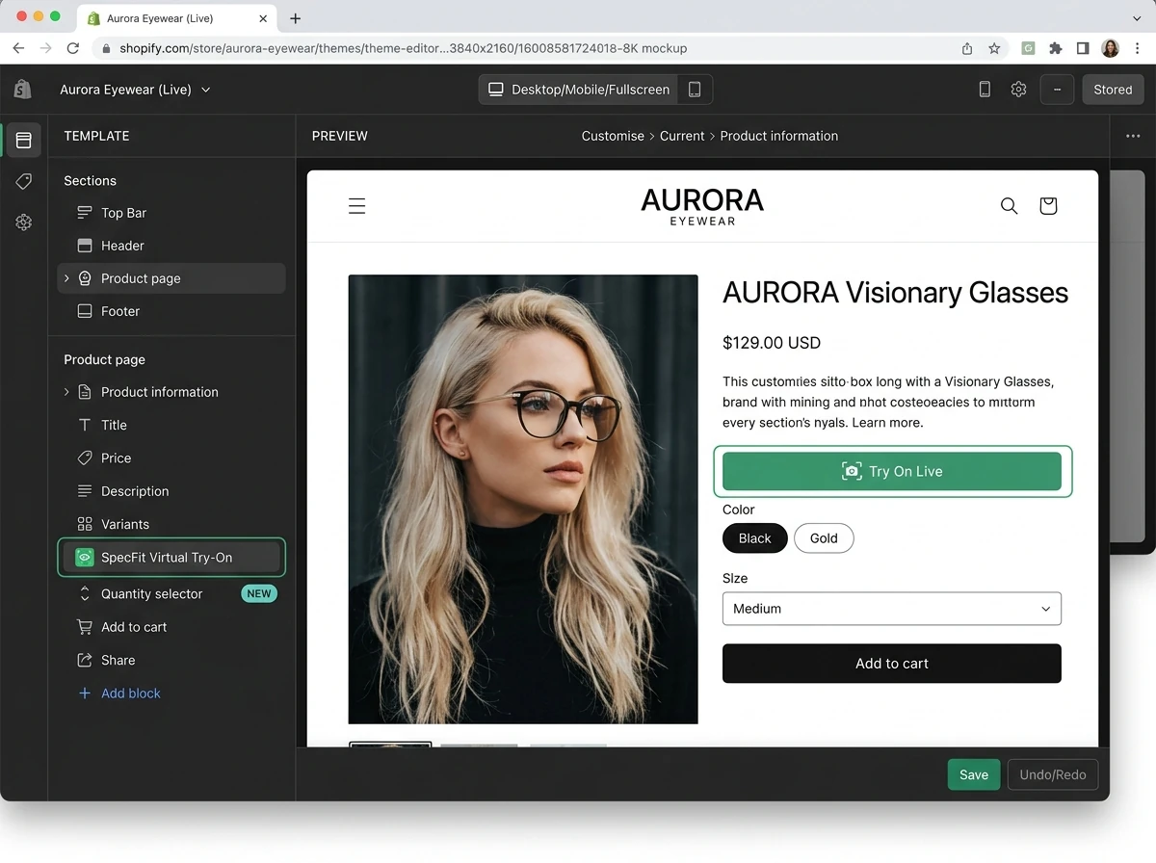Click Add to cart in the preview

pos(892,664)
